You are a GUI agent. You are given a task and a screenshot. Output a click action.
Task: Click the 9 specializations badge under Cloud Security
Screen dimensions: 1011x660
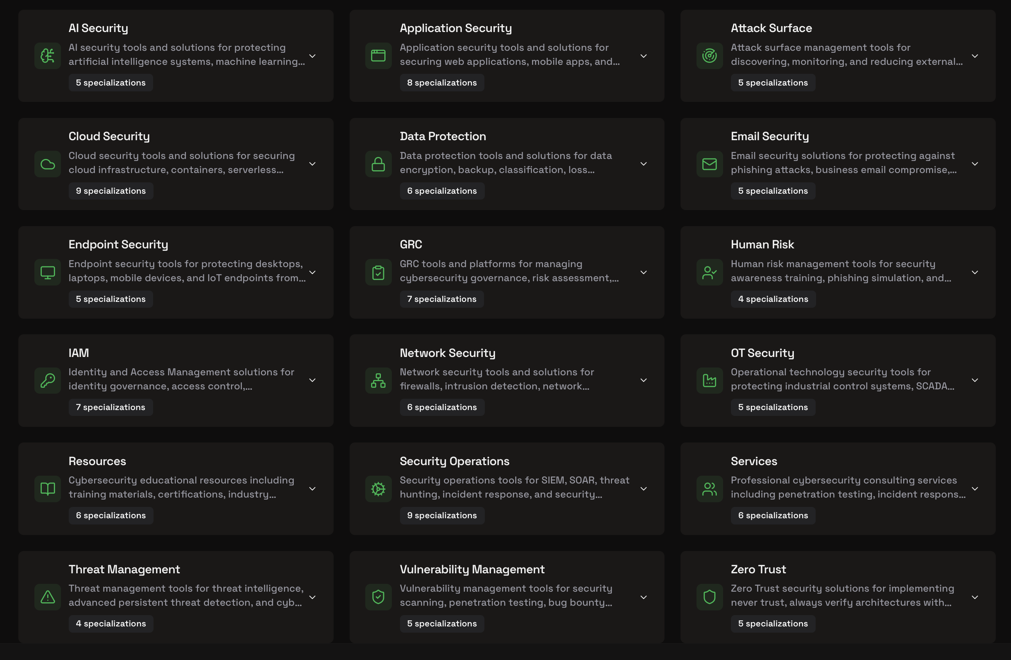click(111, 191)
